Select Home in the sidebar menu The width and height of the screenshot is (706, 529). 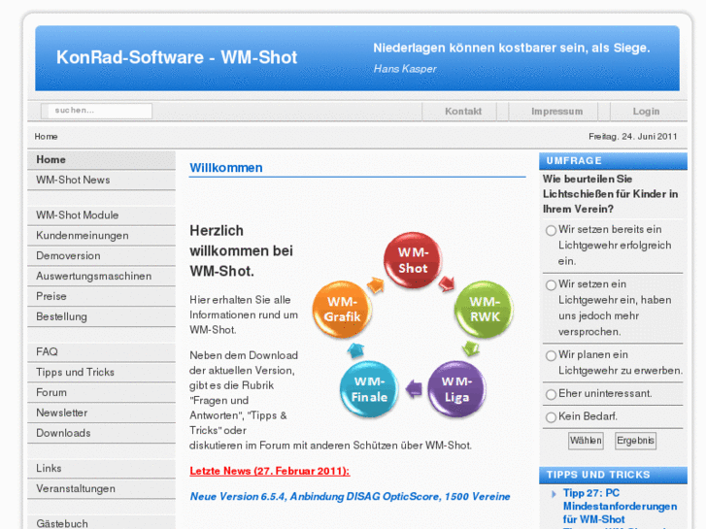pyautogui.click(x=101, y=160)
